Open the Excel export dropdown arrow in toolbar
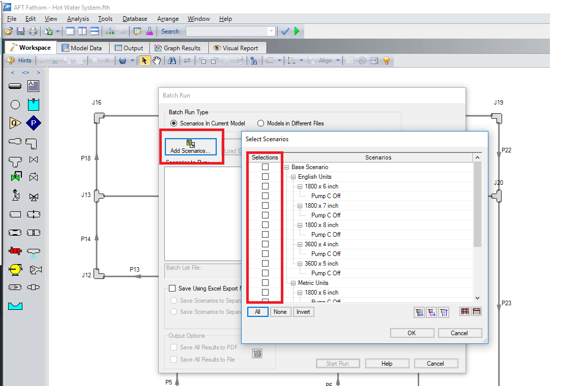Screen dimensions: 583x386 click(x=57, y=31)
